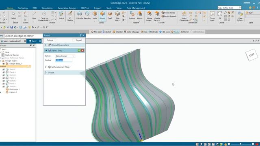Open the Move Faces tool

pos(149,16)
